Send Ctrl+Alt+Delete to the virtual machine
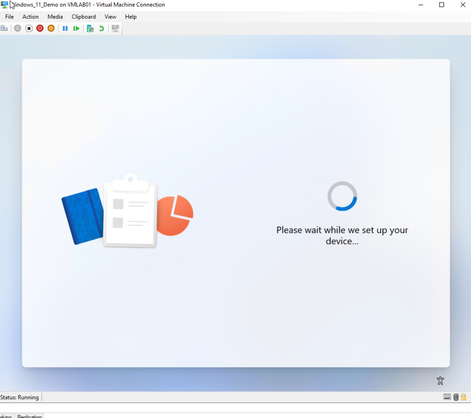The height and width of the screenshot is (418, 471). tap(5, 28)
